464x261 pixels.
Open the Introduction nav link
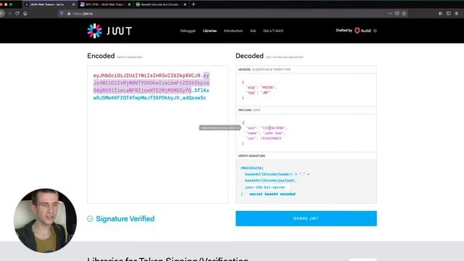point(233,30)
